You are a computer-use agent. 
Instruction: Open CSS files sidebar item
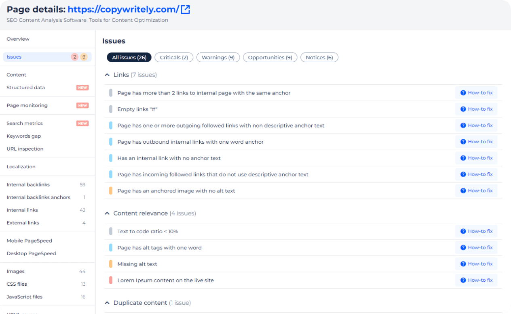tap(17, 284)
